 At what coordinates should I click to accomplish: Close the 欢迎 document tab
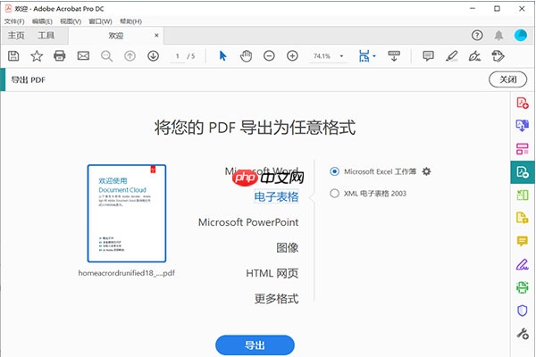click(156, 35)
